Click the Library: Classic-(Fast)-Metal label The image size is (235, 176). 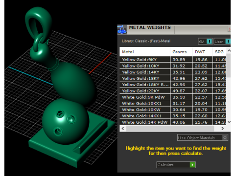[146, 41]
